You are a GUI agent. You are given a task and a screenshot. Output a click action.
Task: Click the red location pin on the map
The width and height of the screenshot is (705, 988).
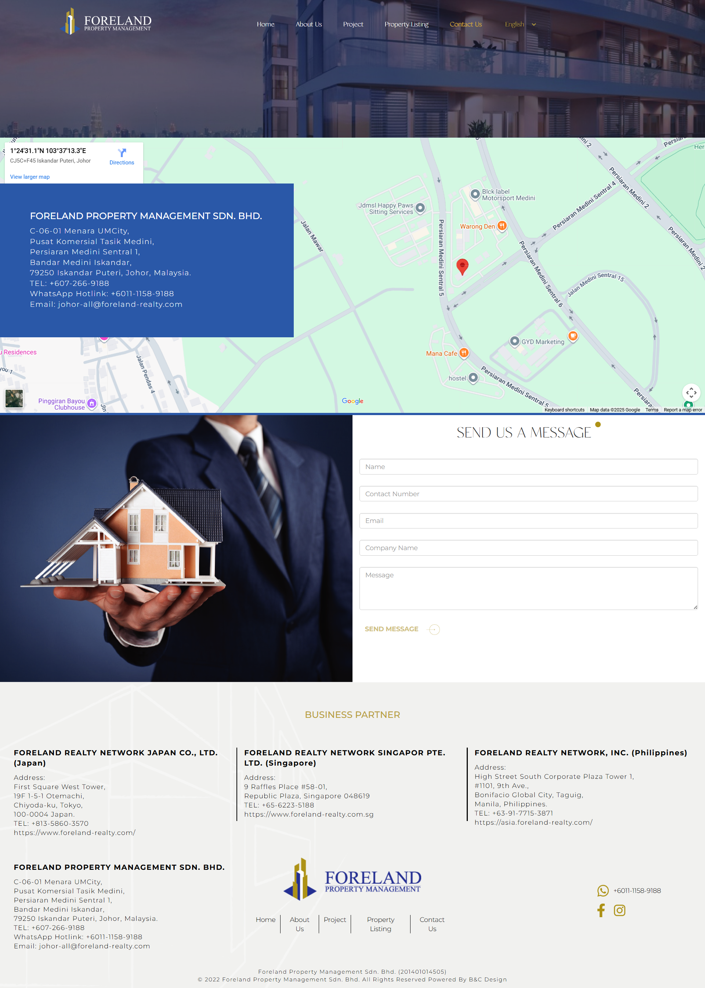coord(462,266)
